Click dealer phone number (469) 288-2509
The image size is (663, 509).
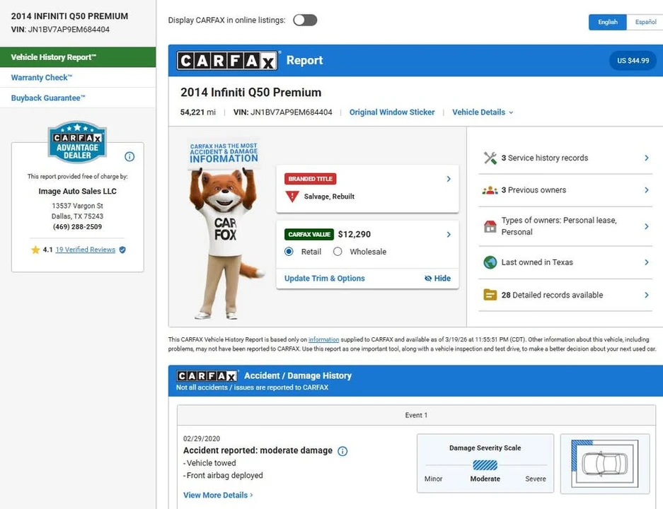tap(77, 227)
